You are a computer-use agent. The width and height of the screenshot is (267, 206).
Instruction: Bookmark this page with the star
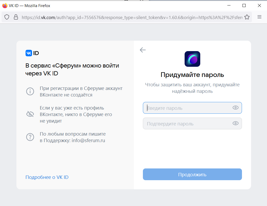(247, 17)
